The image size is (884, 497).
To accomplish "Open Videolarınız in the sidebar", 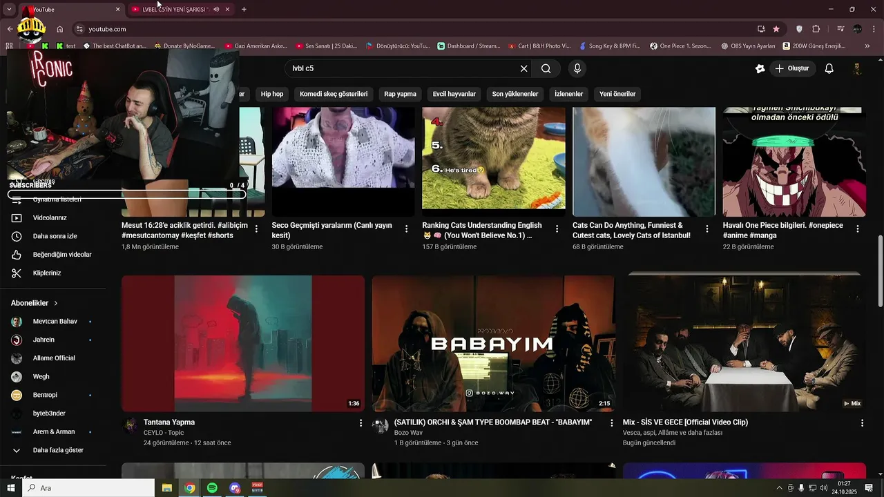I will (x=50, y=217).
